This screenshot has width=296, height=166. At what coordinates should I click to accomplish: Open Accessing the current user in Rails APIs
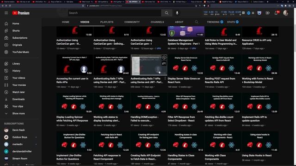point(72,80)
